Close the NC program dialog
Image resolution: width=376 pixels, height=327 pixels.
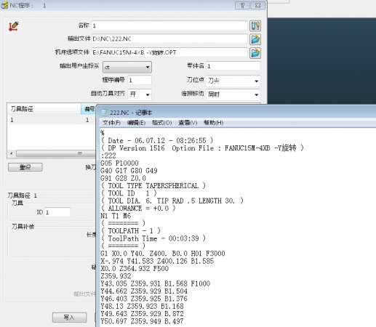tap(258, 5)
